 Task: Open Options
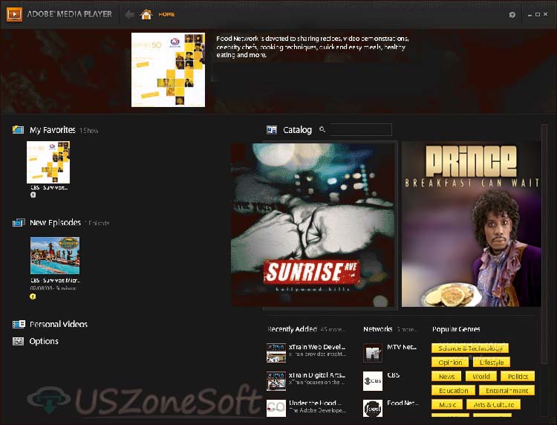[x=44, y=341]
